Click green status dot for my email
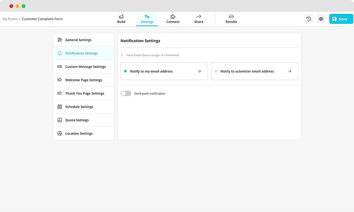 pos(126,71)
